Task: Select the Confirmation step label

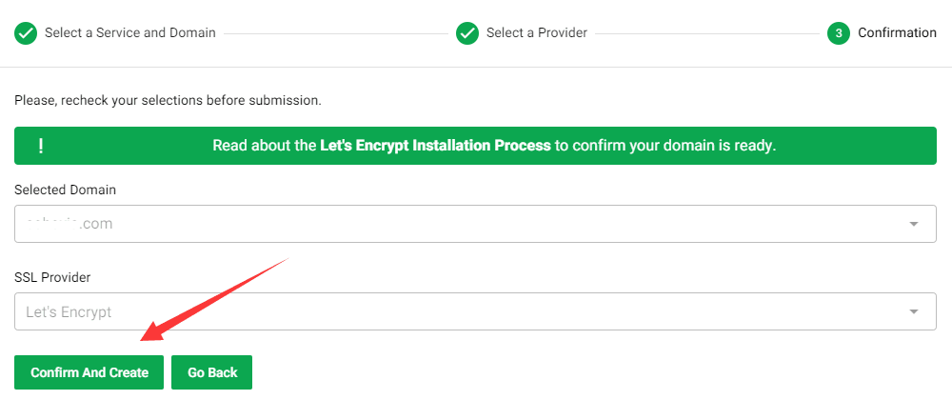Action: click(x=897, y=33)
